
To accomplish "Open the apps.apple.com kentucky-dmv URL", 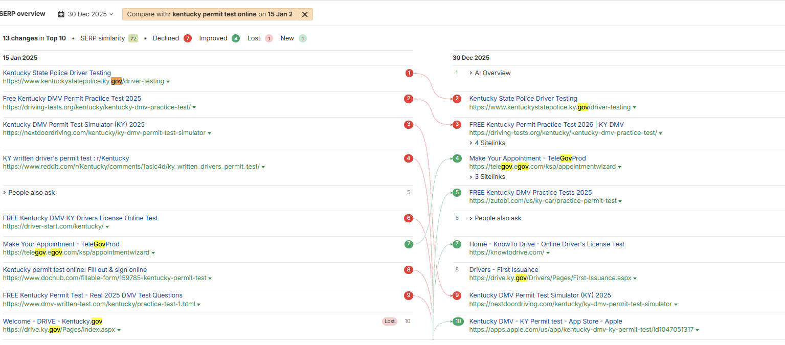I will (x=581, y=330).
